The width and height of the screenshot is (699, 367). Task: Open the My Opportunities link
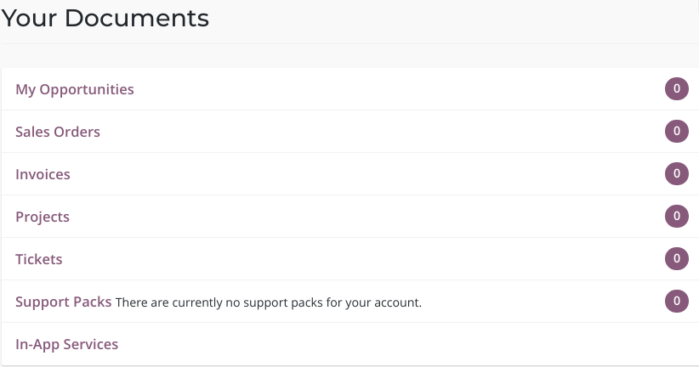coord(75,89)
